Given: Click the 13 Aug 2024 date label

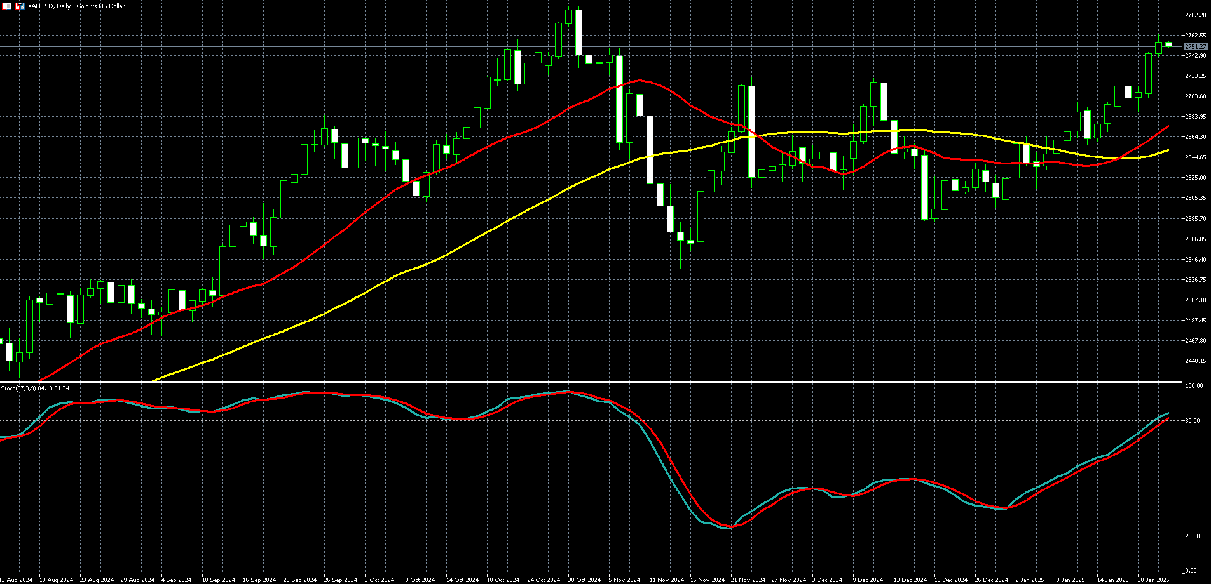Looking at the screenshot, I should pos(17,580).
